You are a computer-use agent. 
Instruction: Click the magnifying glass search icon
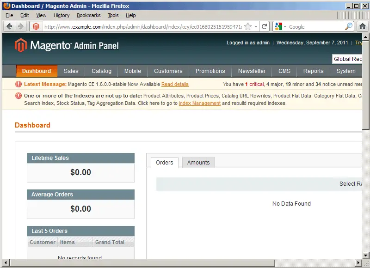[349, 26]
